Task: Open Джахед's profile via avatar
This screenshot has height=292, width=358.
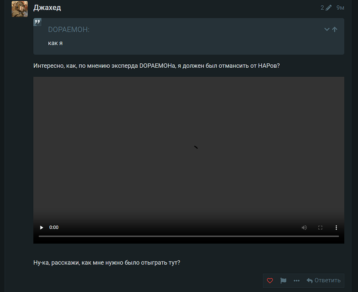Action: pyautogui.click(x=20, y=9)
